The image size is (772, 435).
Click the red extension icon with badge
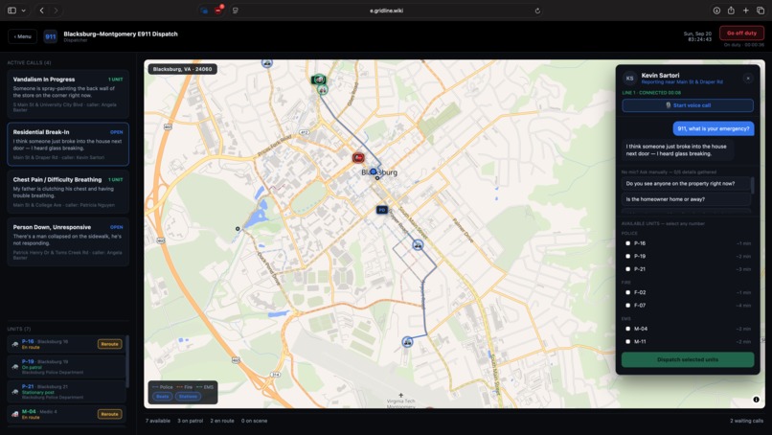tap(218, 10)
